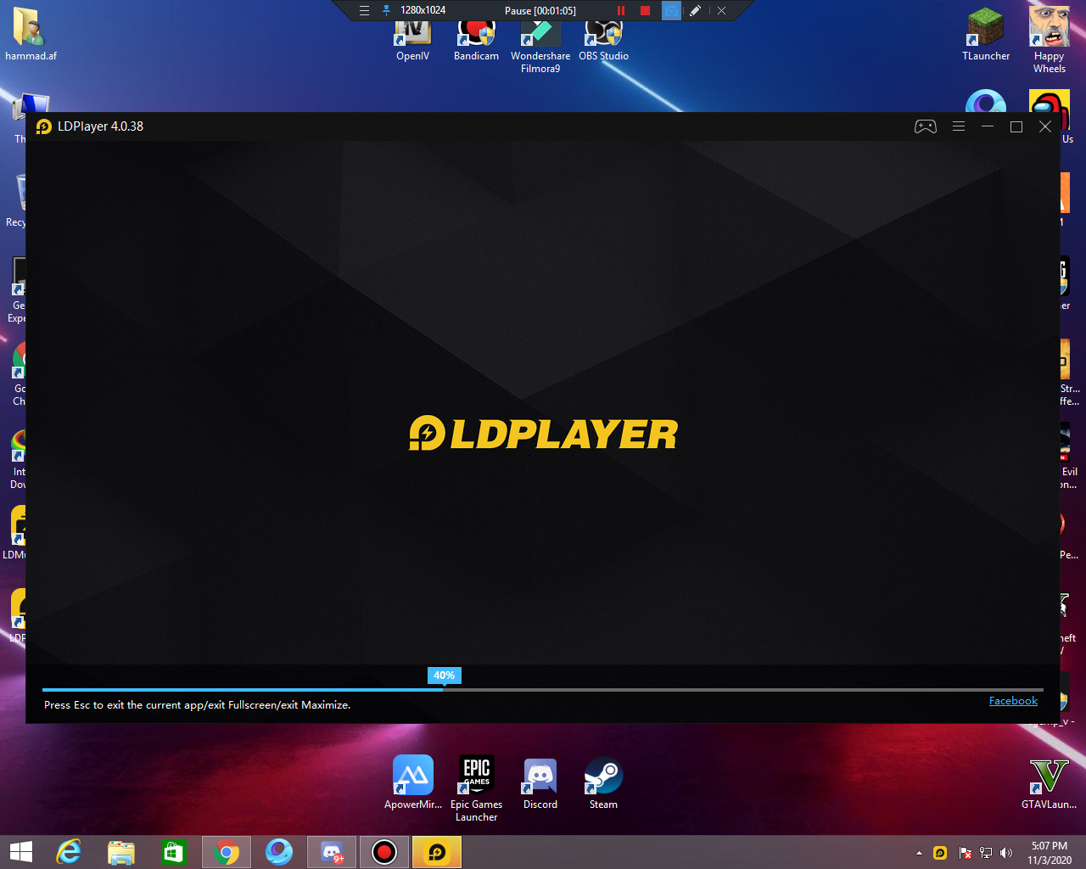Switch to LDPlayer in the taskbar
Image resolution: width=1086 pixels, height=869 pixels.
(x=437, y=852)
